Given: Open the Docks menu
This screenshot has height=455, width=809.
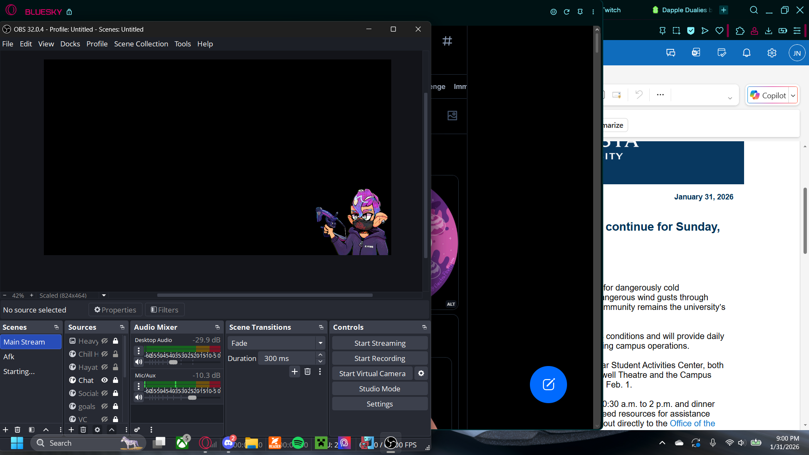Looking at the screenshot, I should (x=70, y=44).
